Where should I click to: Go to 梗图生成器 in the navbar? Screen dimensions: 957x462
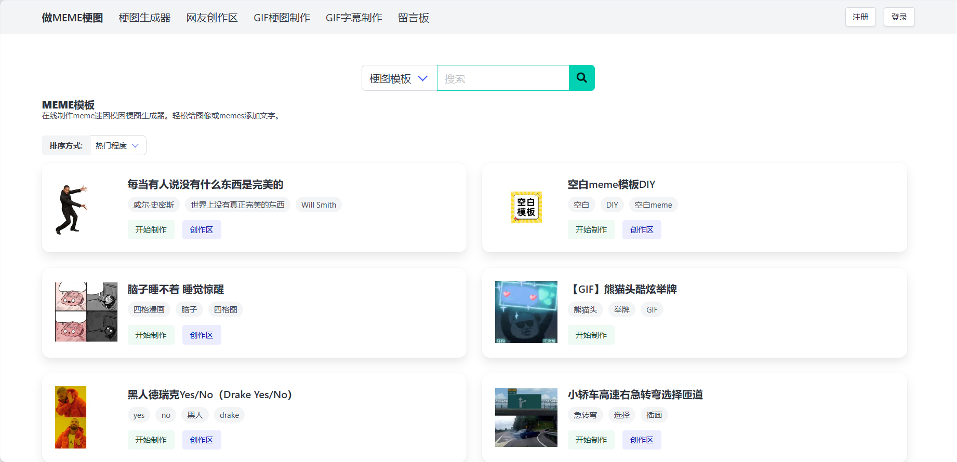tap(144, 18)
